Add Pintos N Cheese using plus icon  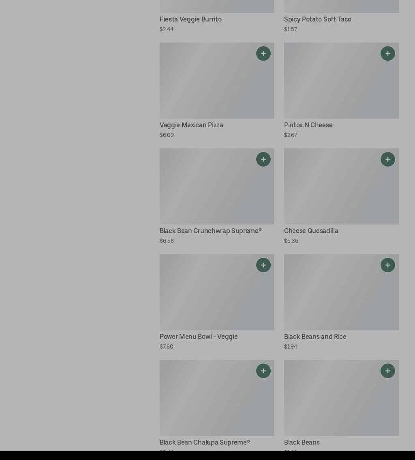(x=387, y=53)
